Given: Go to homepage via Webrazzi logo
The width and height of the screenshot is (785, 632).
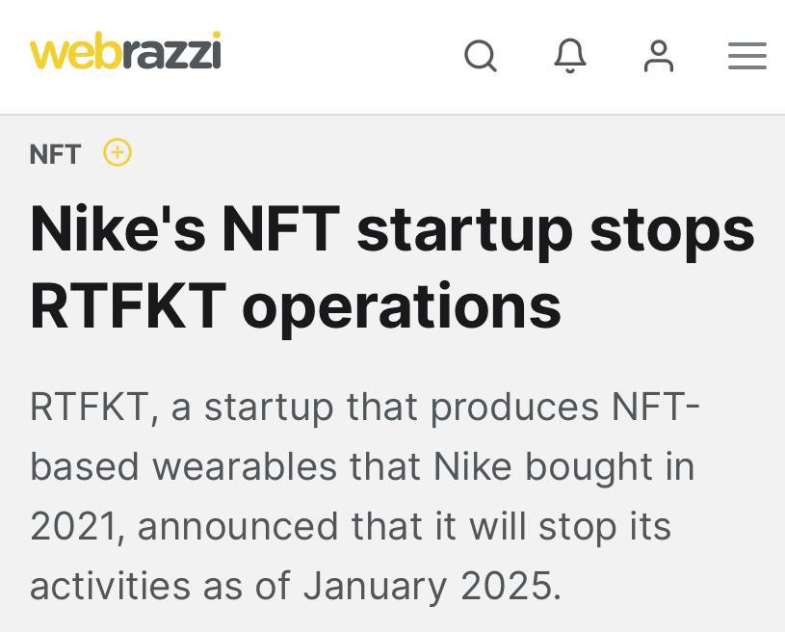Looking at the screenshot, I should tap(125, 52).
